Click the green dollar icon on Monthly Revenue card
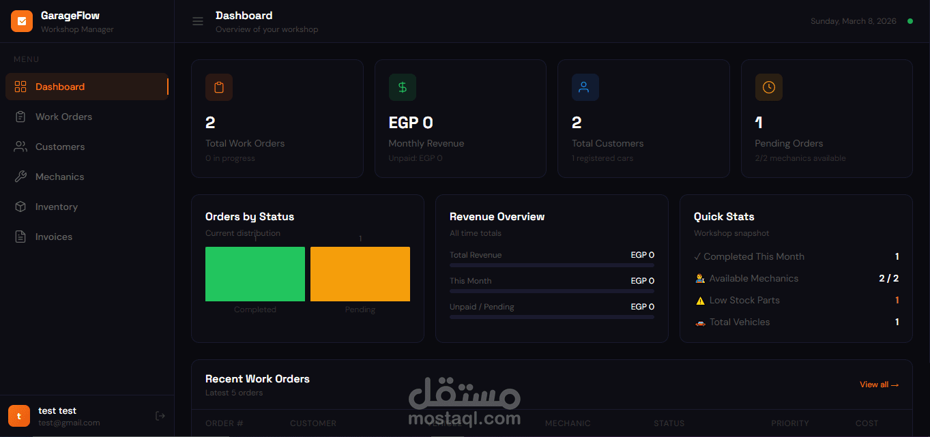930x437 pixels. (402, 87)
